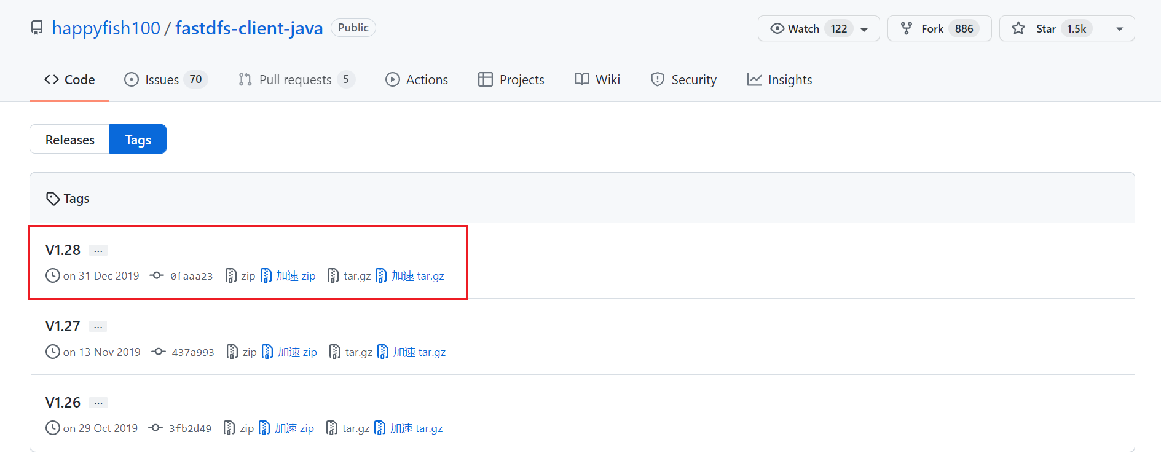This screenshot has height=453, width=1161.
Task: Open the V1.28 tag link
Action: click(63, 250)
